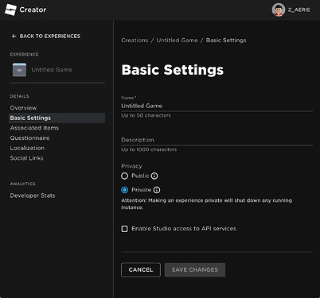Click Back to Experiences link

[x=50, y=36]
